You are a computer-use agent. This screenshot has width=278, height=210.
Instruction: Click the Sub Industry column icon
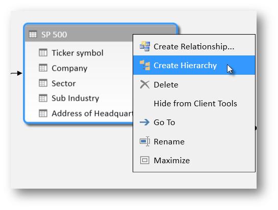[43, 98]
